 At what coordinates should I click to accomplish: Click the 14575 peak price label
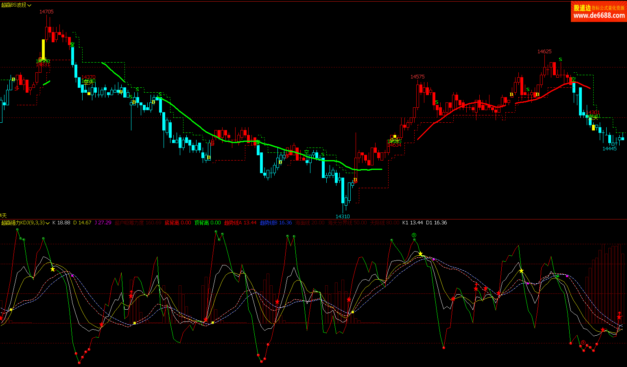417,77
